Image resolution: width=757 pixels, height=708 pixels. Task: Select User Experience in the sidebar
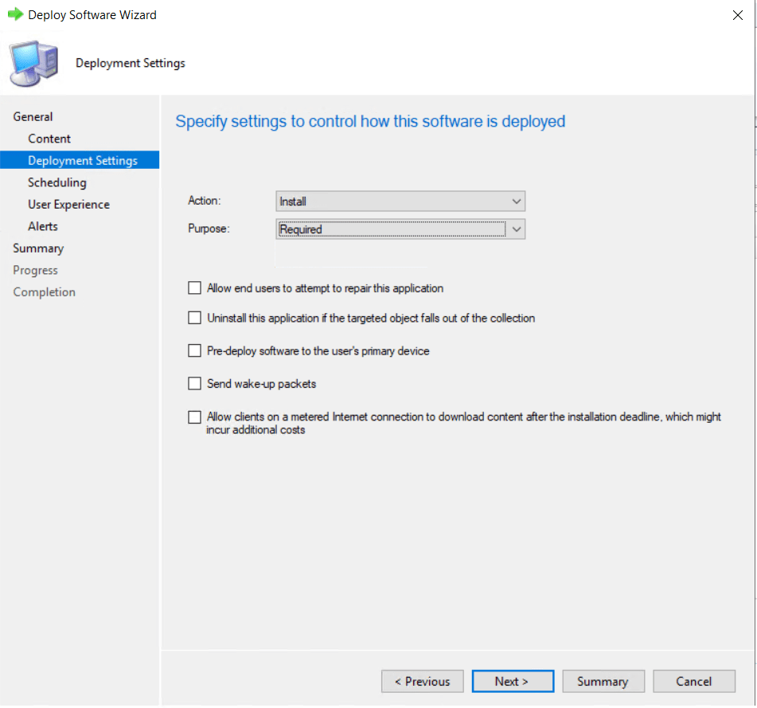(x=68, y=205)
